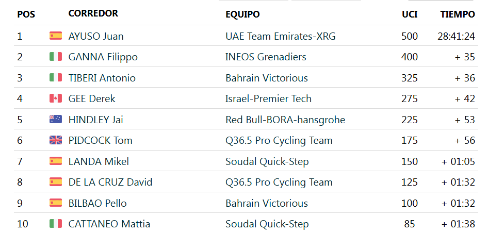Click the Australian flag next to HINDLEY Jai
Screen dimensions: 488x232
point(55,120)
